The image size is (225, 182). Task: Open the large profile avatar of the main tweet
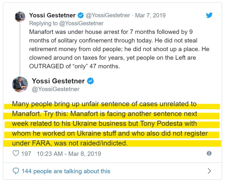[20, 84]
